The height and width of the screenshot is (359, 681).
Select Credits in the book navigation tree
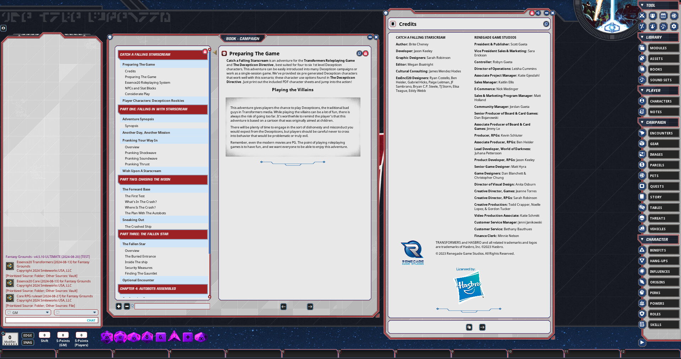(x=130, y=71)
